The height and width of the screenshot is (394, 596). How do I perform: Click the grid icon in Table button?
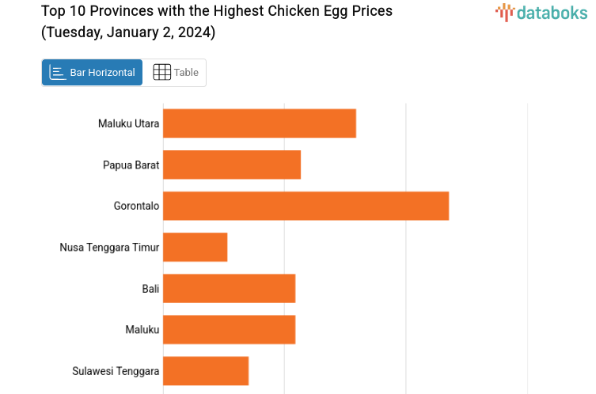(161, 73)
